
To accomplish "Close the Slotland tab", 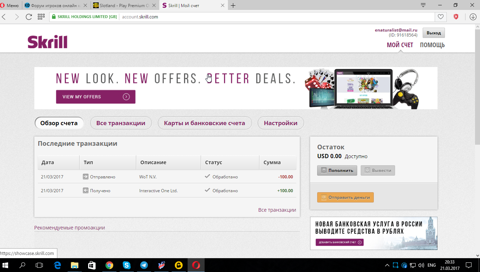I will pos(154,6).
